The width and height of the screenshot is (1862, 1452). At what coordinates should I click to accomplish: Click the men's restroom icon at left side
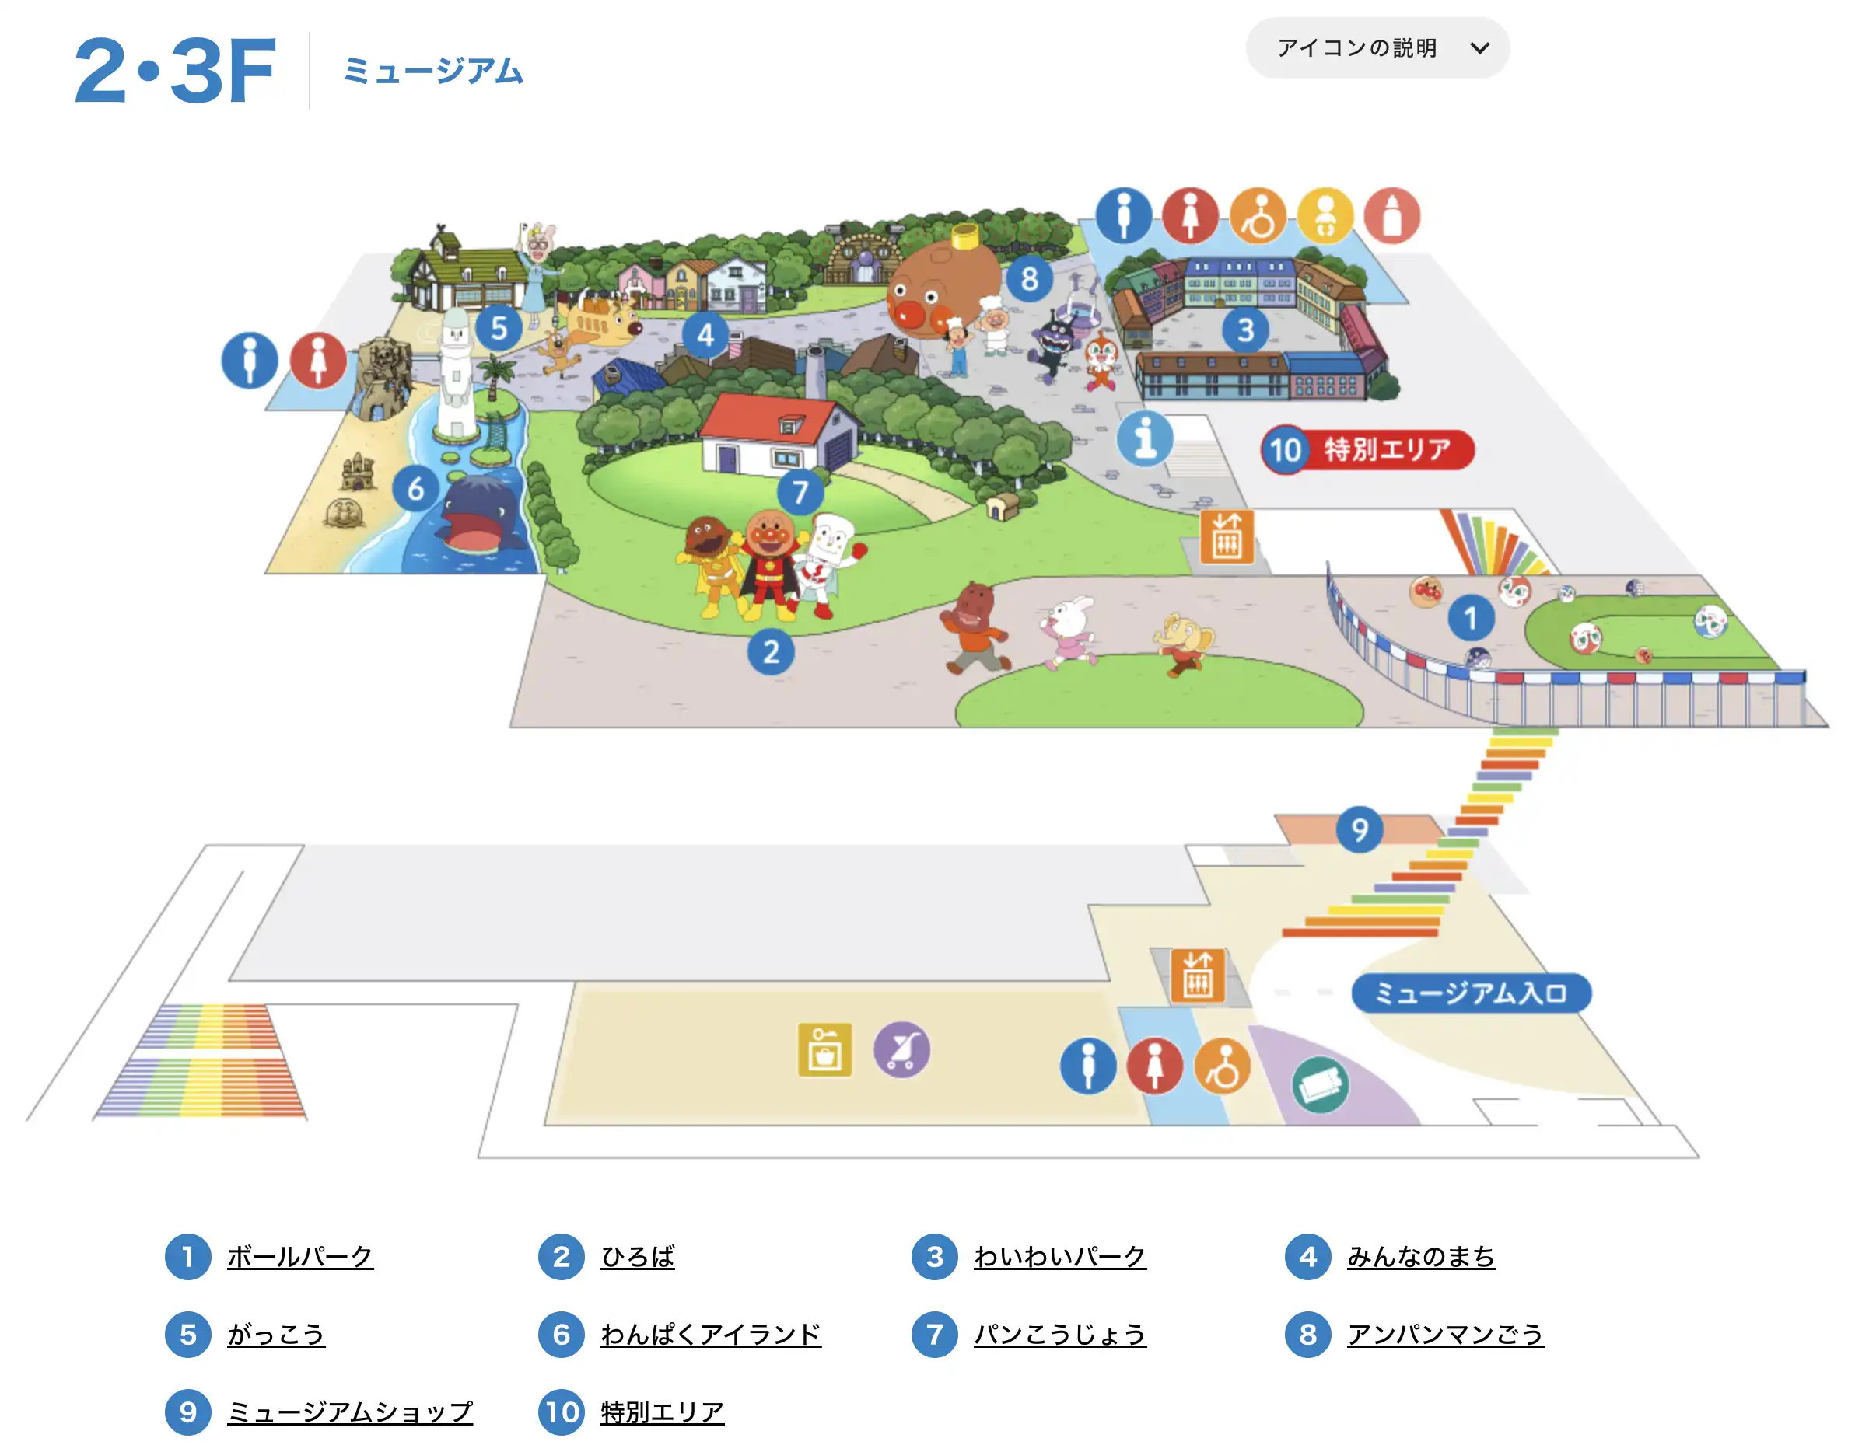click(x=250, y=361)
